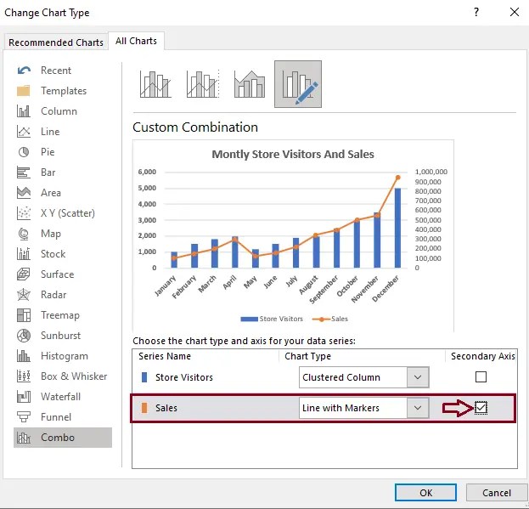Select the Store Visitors series name
Screen dimensions: 529x509
184,377
